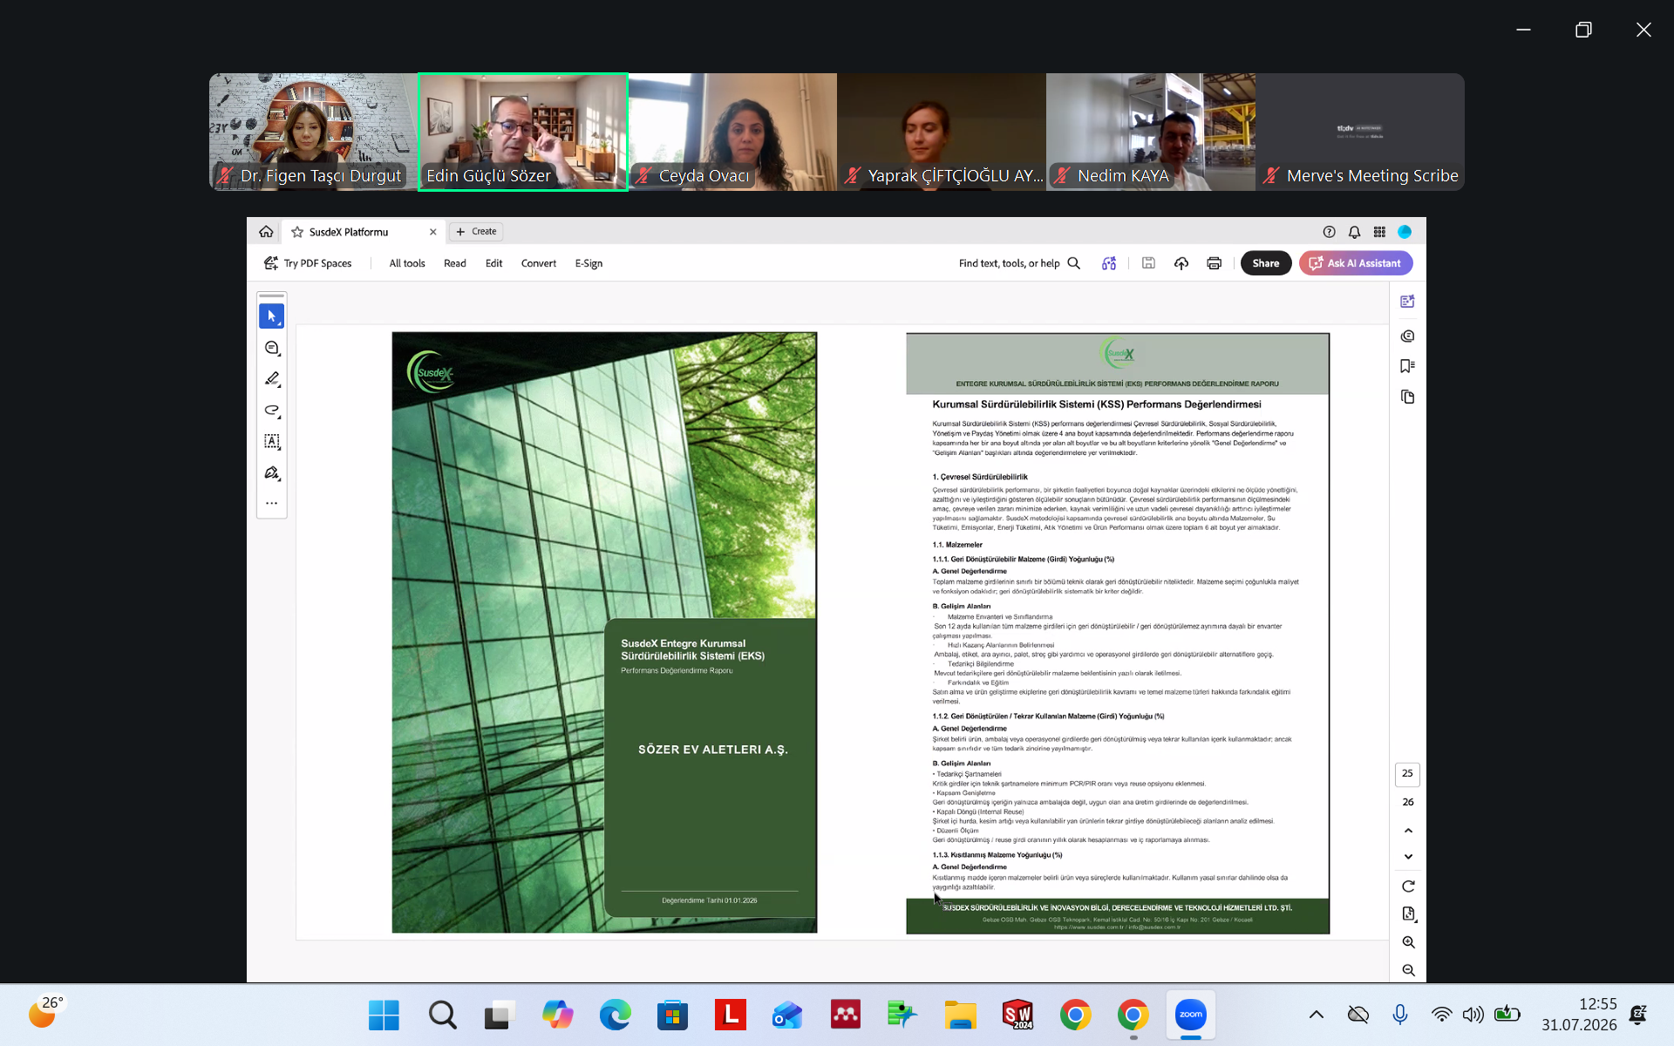Open the Convert menu

(x=539, y=263)
